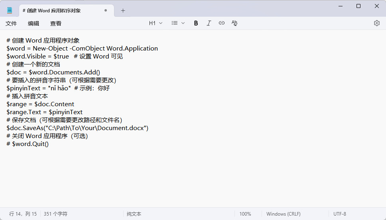Click the line '# 关闭 Word 应用程序（可选）'
386x220 pixels.
tap(47, 136)
